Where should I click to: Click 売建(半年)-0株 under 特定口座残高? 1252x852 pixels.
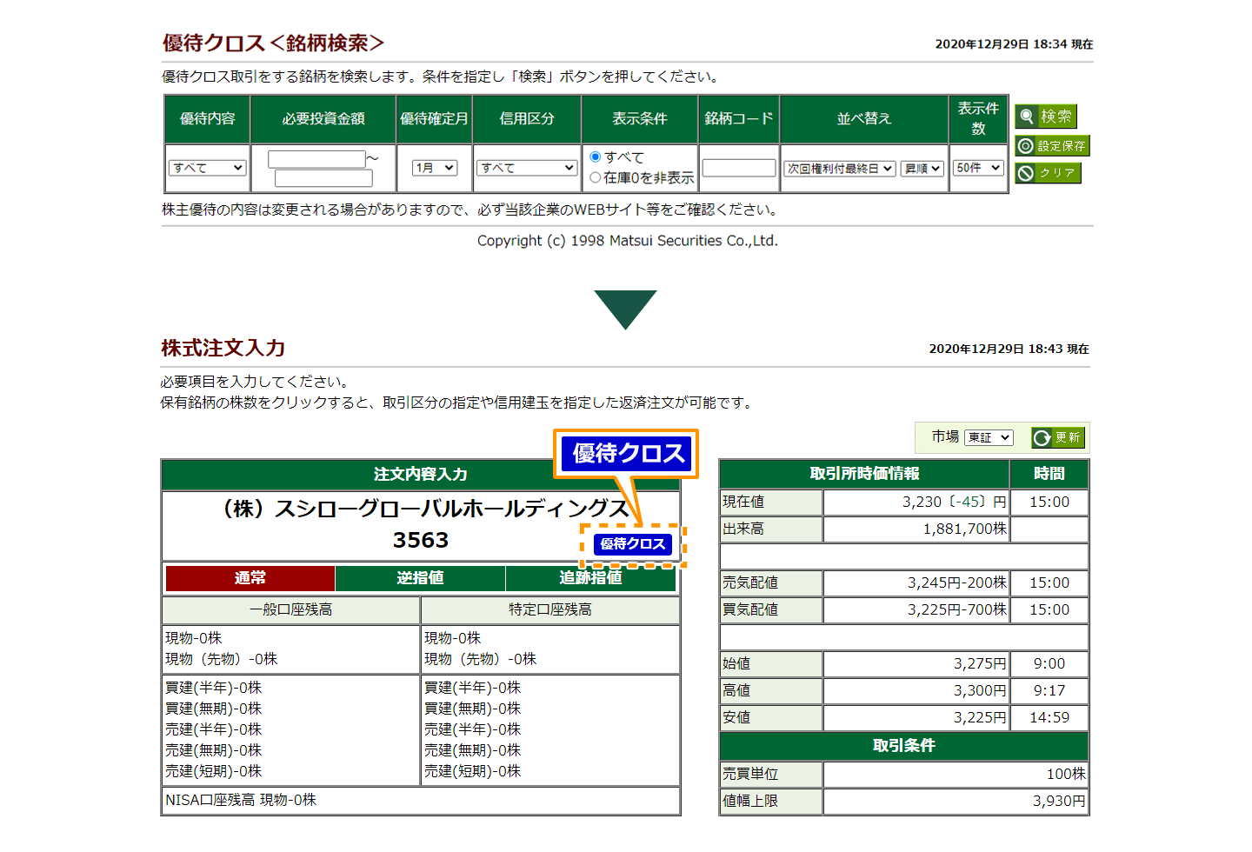(473, 729)
